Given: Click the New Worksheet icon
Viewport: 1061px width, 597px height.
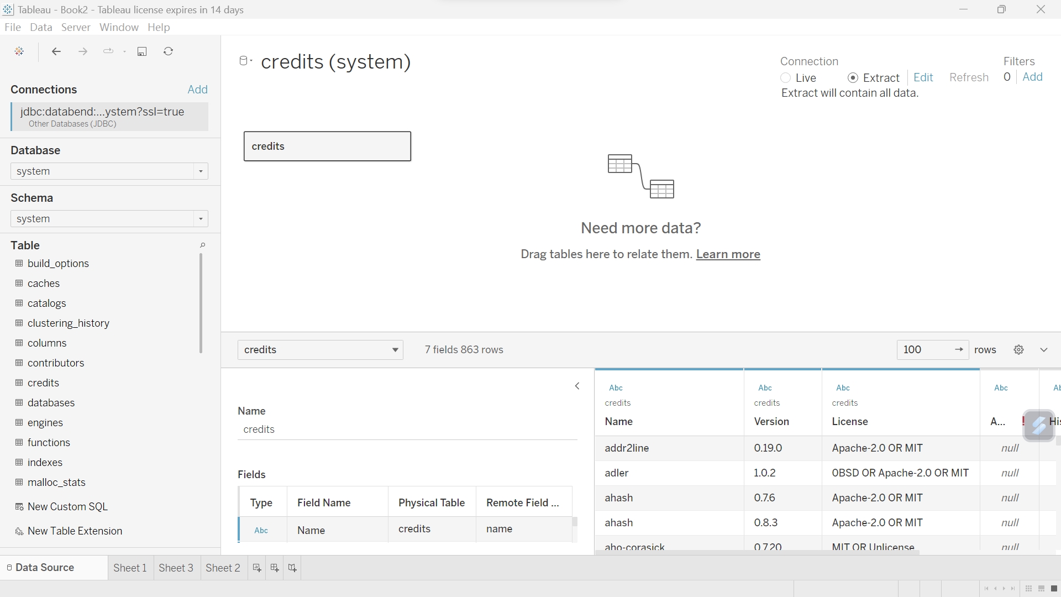Looking at the screenshot, I should [257, 568].
